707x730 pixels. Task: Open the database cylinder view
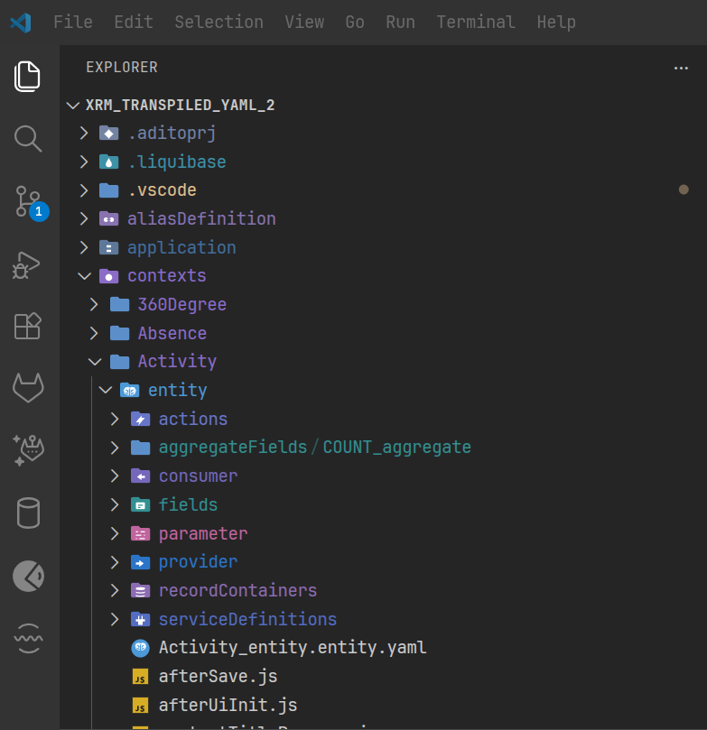tap(28, 513)
